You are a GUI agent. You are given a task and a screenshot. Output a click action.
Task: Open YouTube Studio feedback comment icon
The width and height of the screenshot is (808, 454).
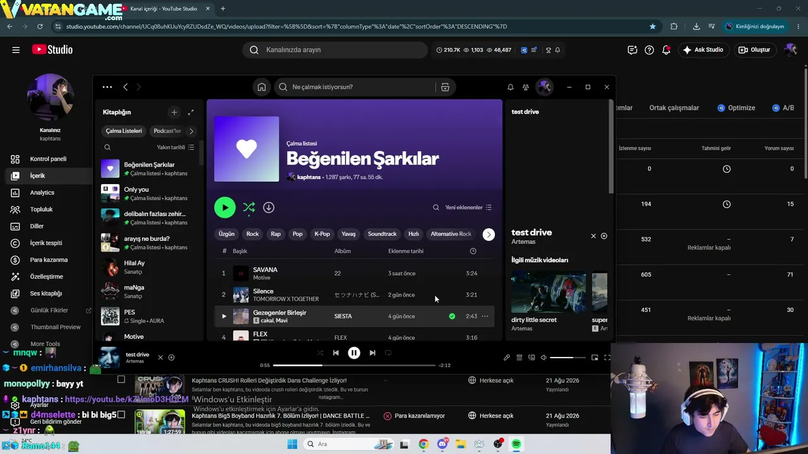[x=632, y=50]
